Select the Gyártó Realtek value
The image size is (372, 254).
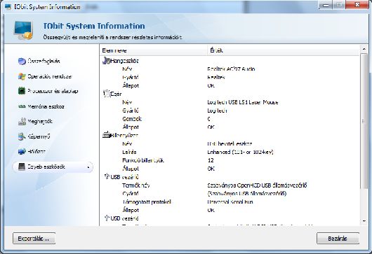[216, 78]
